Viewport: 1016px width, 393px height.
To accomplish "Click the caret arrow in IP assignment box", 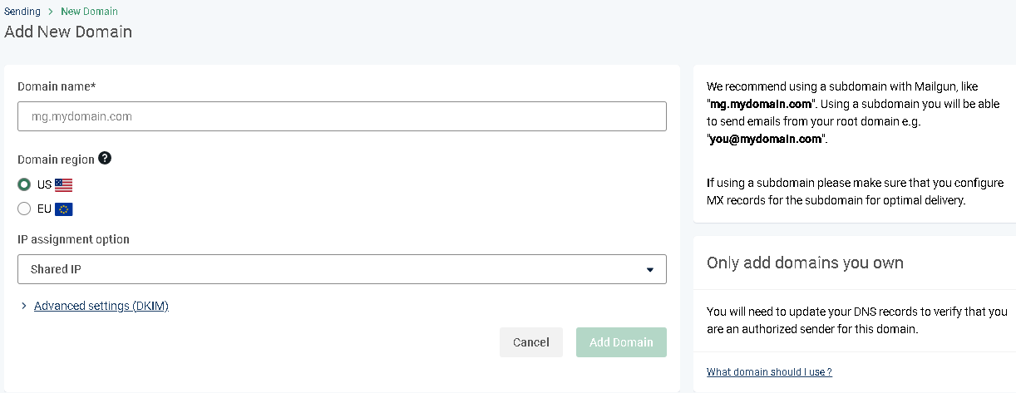I will (649, 270).
